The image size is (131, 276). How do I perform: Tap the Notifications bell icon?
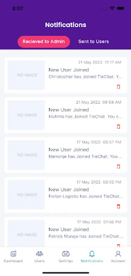92,254
